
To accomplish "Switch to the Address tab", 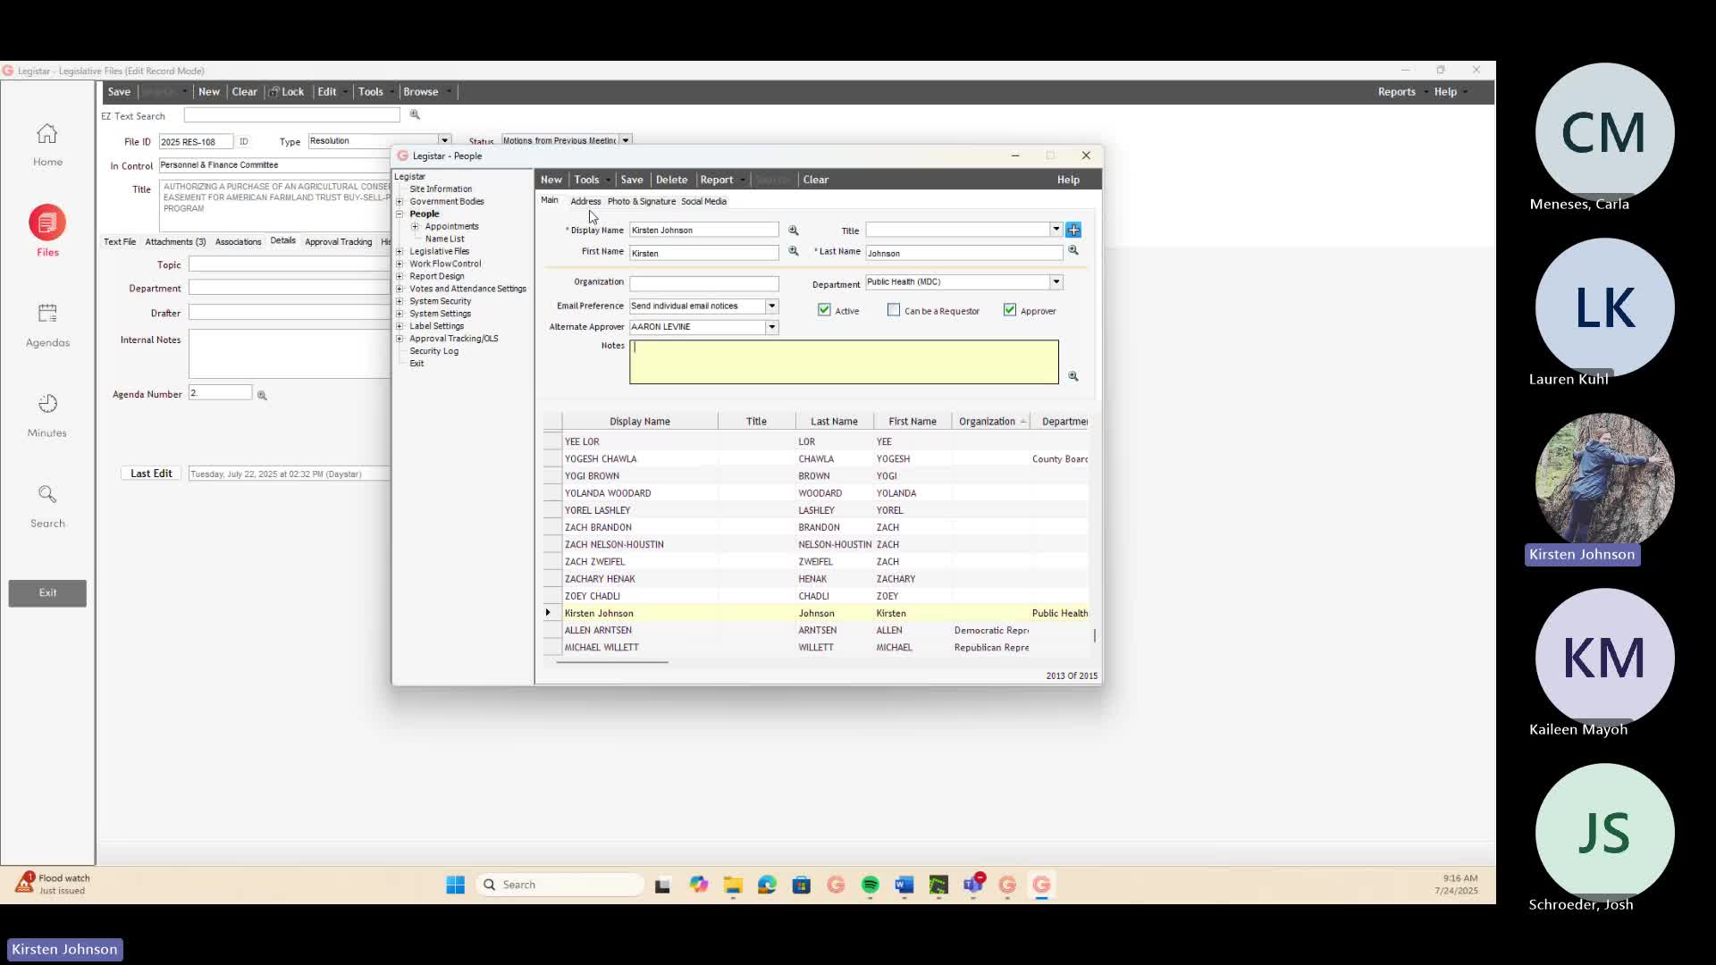I will (x=585, y=202).
